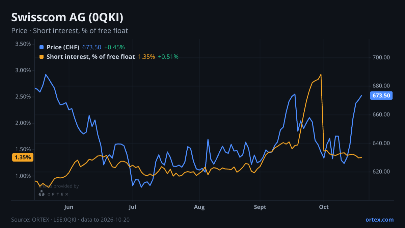Click the 2.50% left axis label
The height and width of the screenshot is (228, 405).
(x=23, y=97)
